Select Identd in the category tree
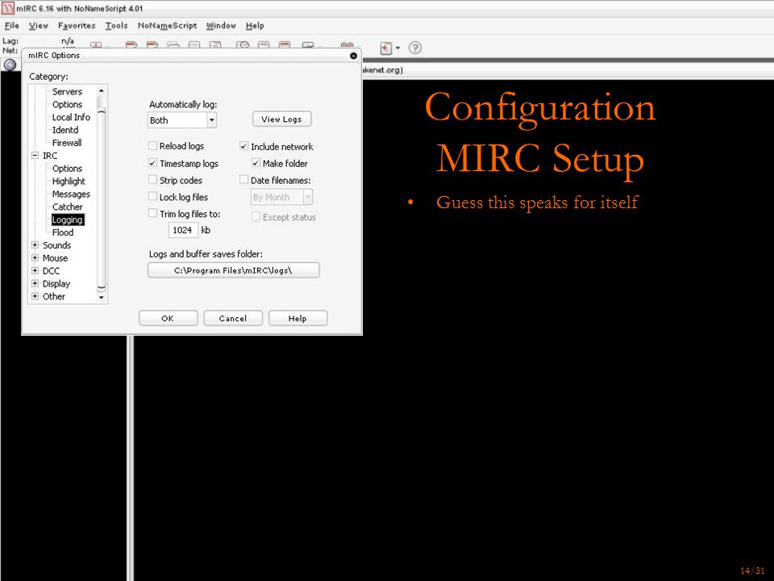The width and height of the screenshot is (774, 581). [x=65, y=130]
